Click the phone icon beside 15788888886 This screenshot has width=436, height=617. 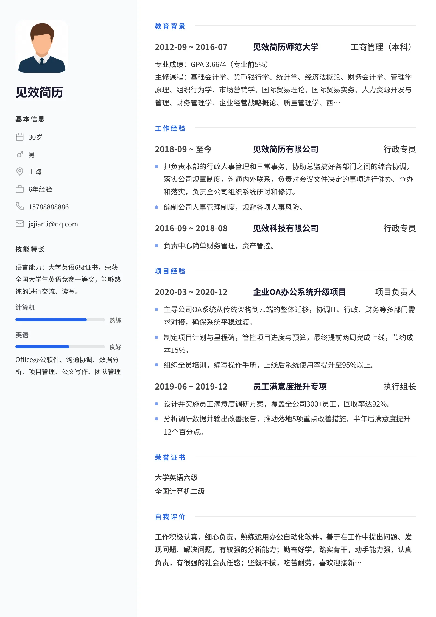coord(20,206)
